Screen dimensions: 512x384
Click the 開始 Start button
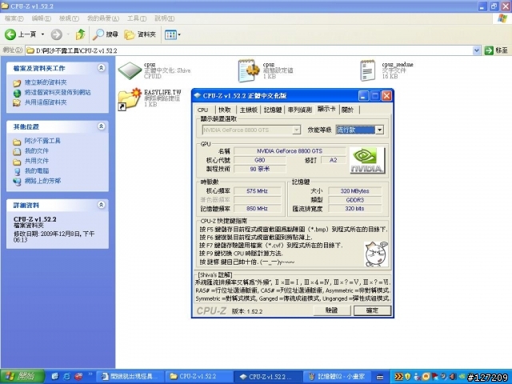pyautogui.click(x=22, y=377)
